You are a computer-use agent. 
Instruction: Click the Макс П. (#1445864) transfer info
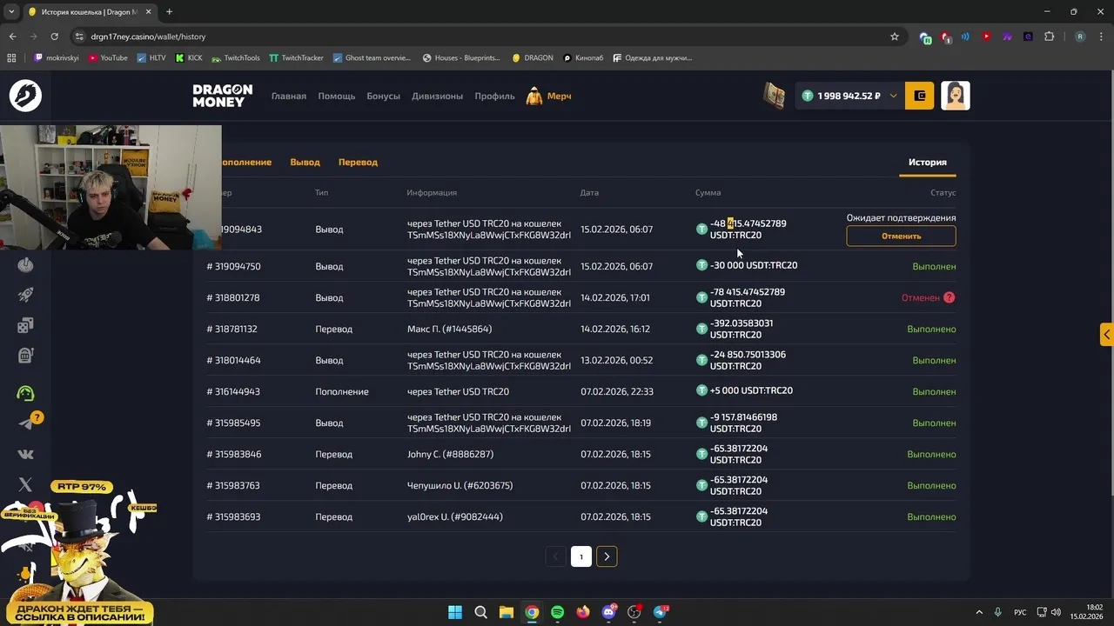[x=449, y=329]
